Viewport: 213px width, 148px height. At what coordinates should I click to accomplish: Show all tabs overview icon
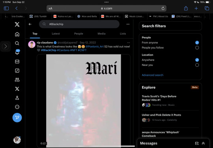point(207,8)
